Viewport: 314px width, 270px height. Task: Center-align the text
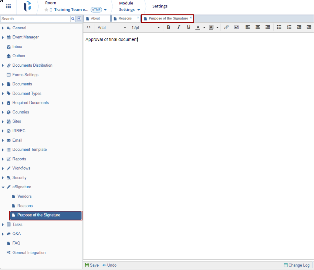[258, 28]
